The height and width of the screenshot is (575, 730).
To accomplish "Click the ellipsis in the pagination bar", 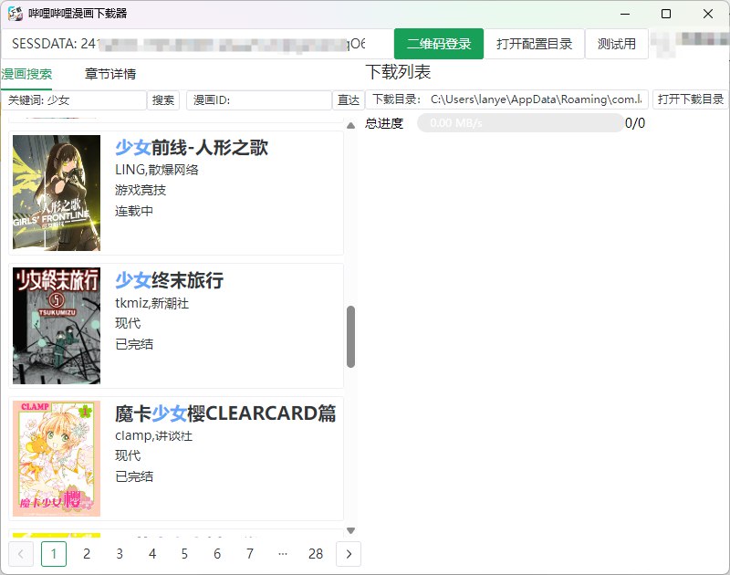I will [x=282, y=554].
